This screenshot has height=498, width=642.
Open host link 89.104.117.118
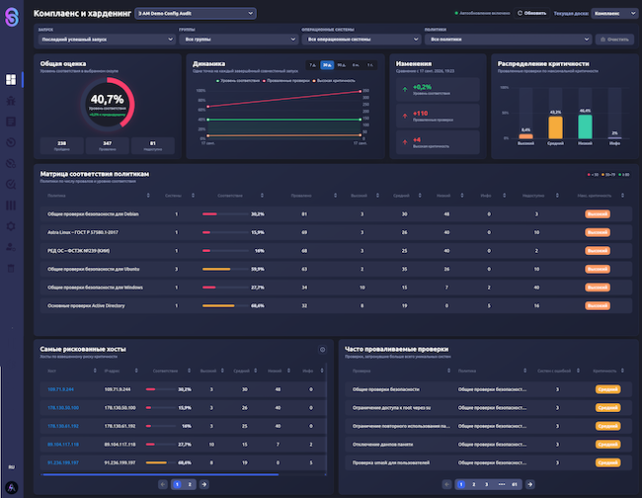(x=63, y=445)
